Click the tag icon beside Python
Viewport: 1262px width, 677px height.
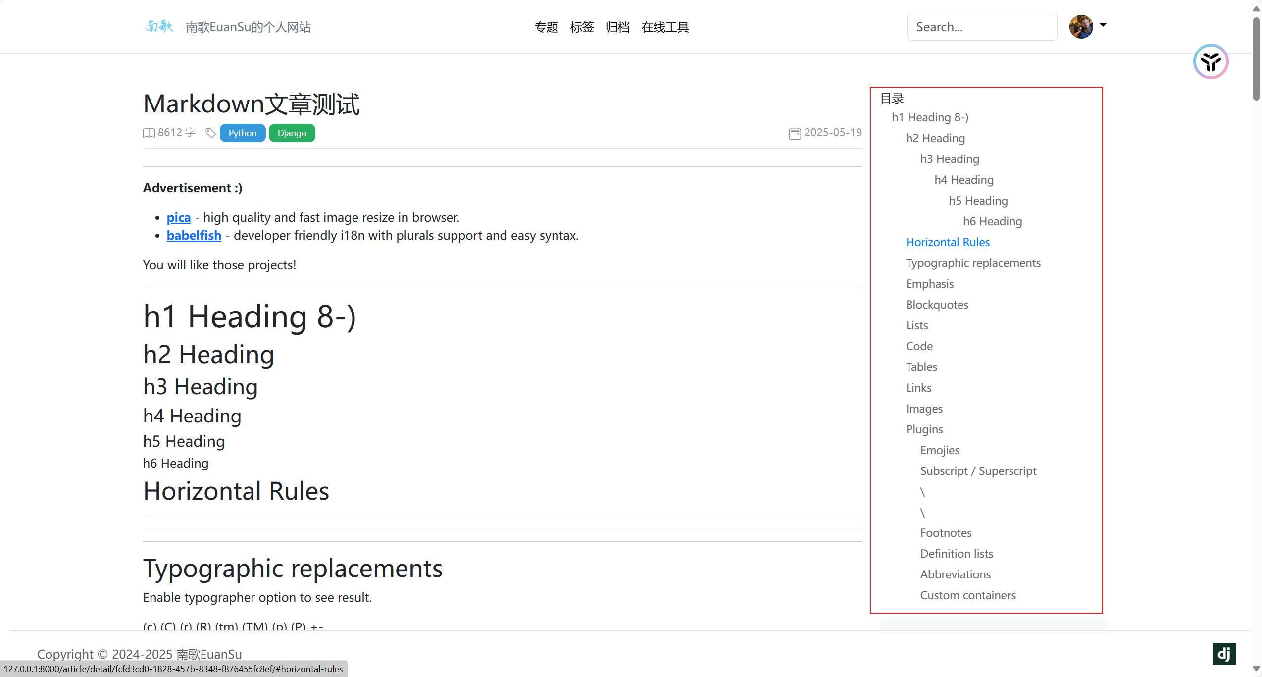tap(210, 133)
